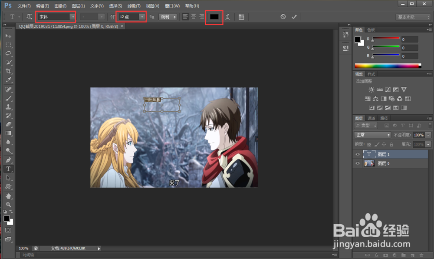434x259 pixels.
Task: Select the 图层 0 thumbnail
Action: (369, 163)
